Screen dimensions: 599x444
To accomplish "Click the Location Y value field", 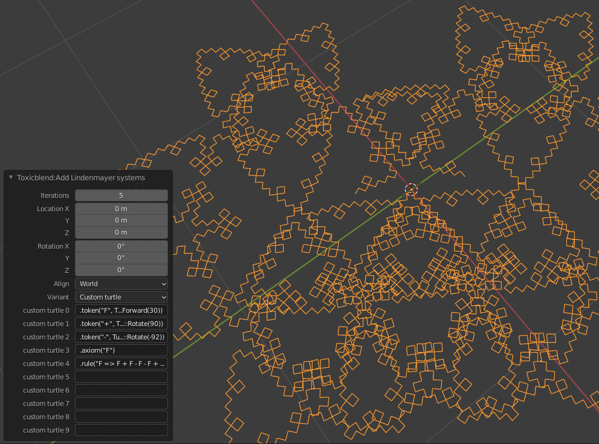I will (x=121, y=221).
